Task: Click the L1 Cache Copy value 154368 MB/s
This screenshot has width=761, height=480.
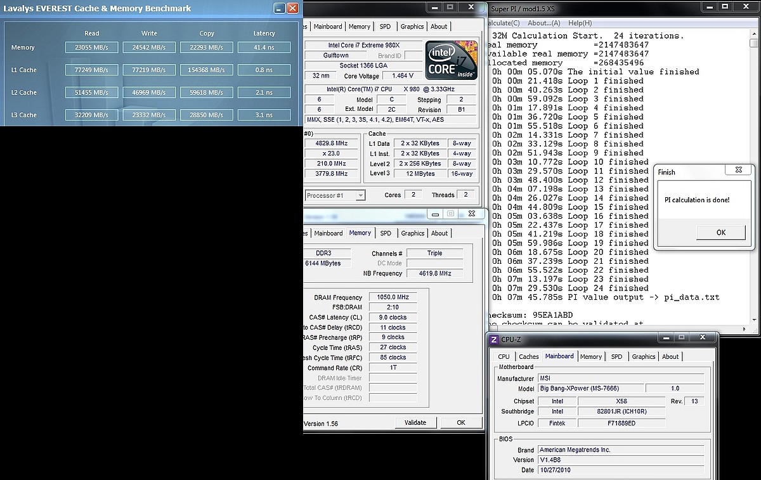Action: (x=207, y=70)
